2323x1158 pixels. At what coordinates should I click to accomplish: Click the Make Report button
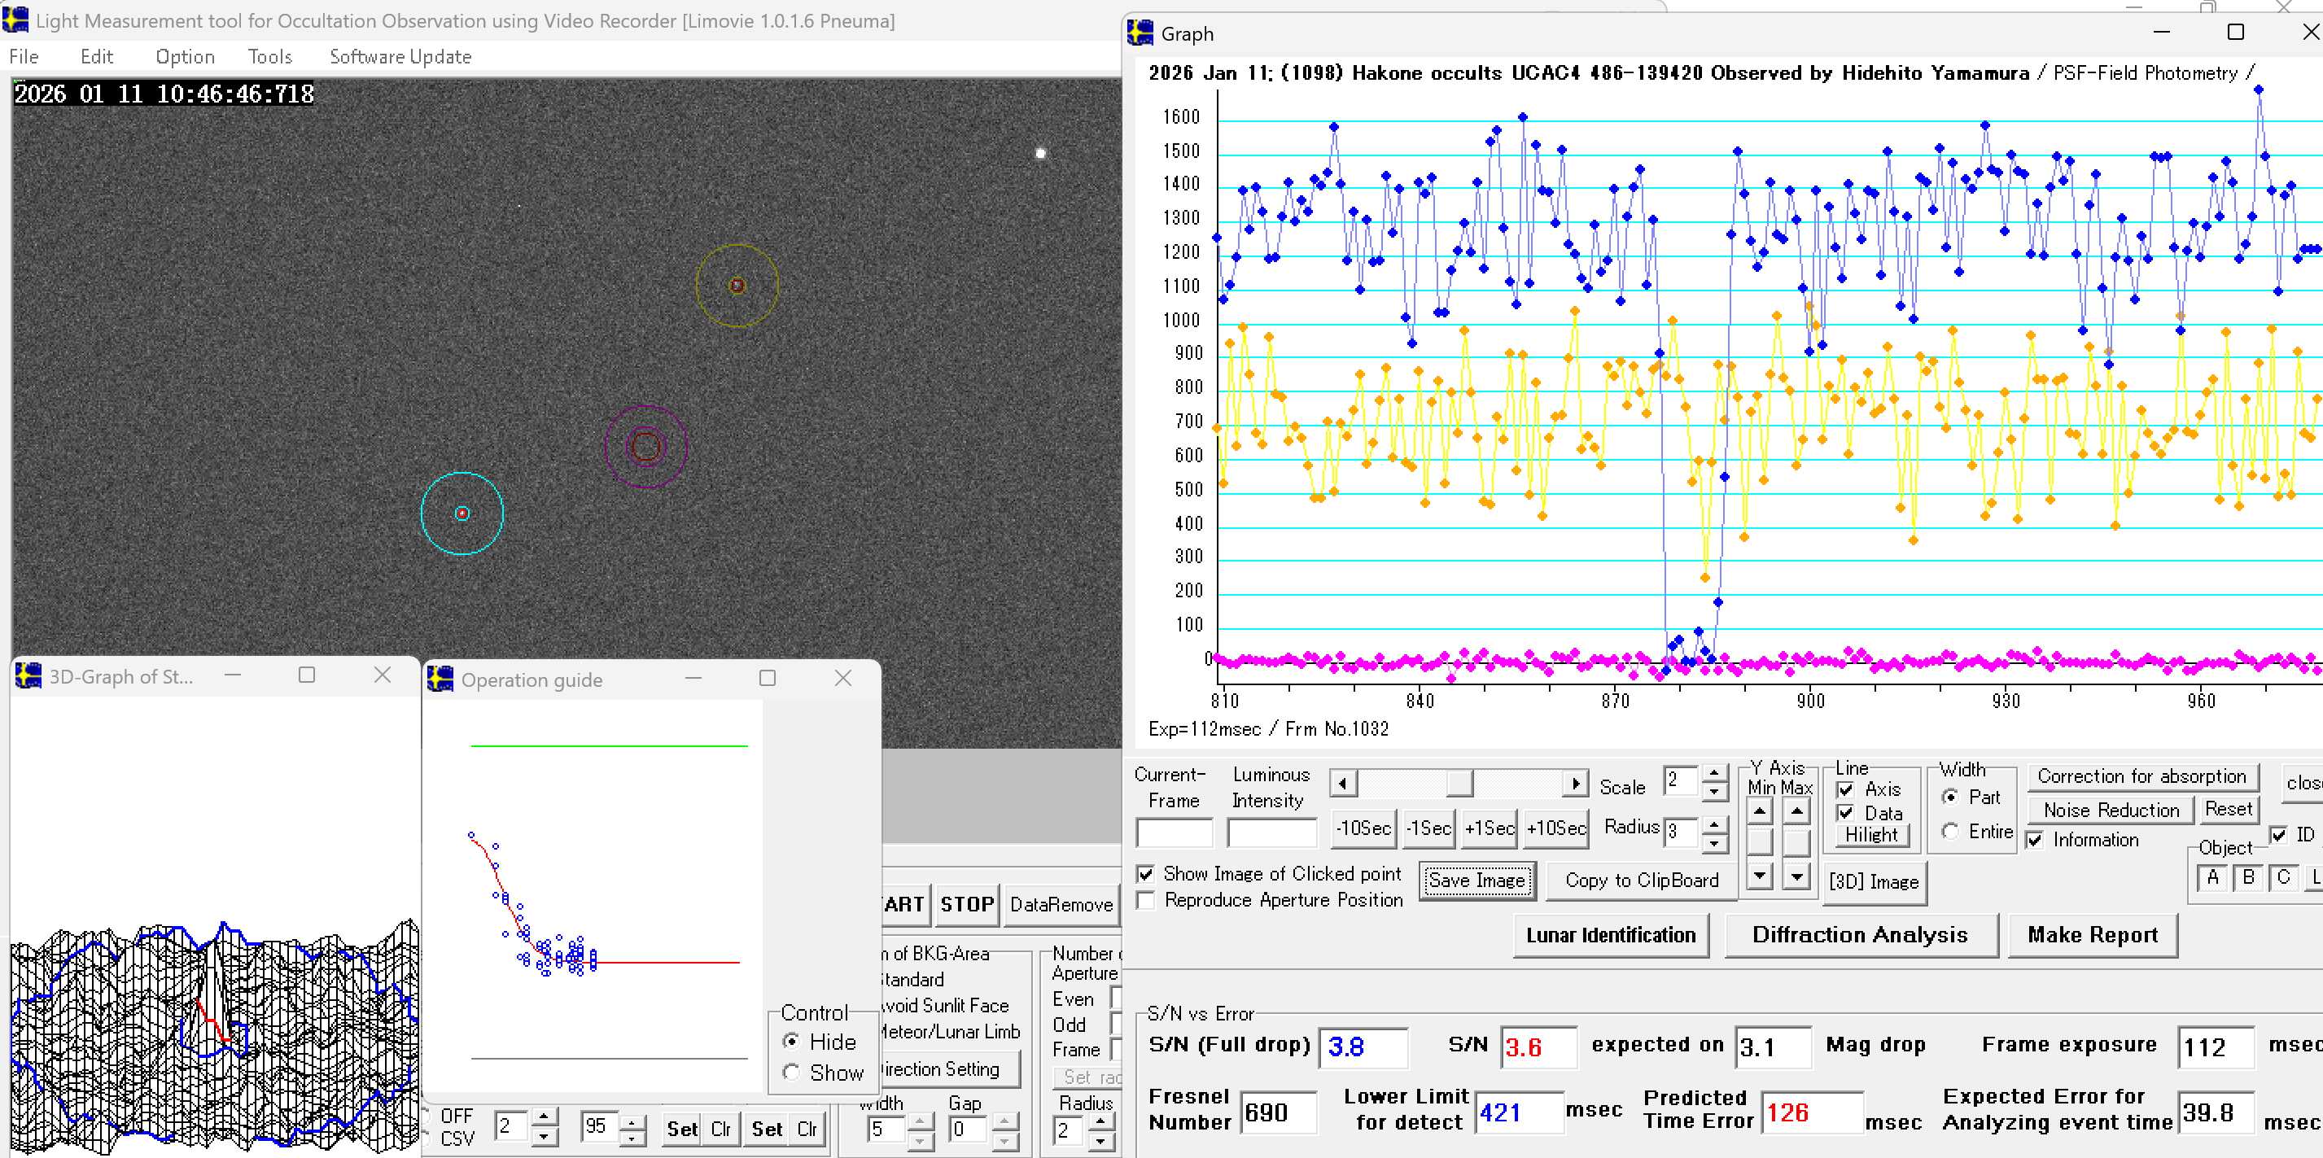click(2092, 935)
